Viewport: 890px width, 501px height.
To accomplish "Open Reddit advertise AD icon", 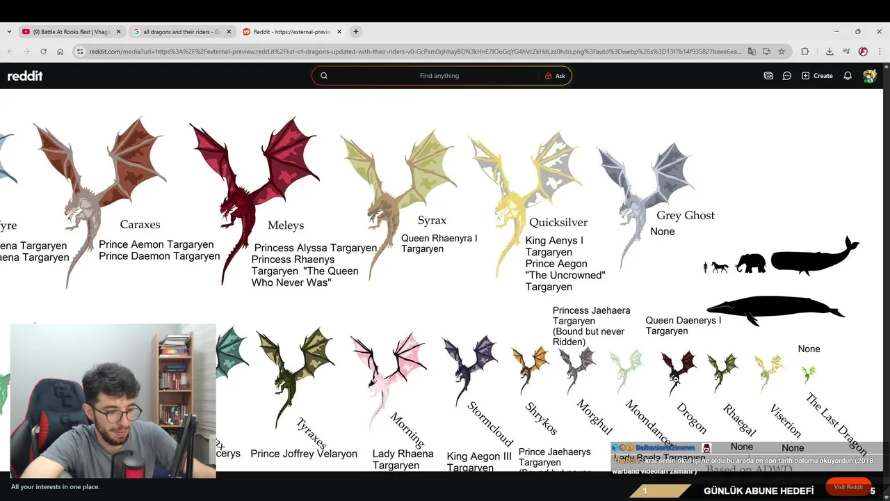I will coord(768,76).
